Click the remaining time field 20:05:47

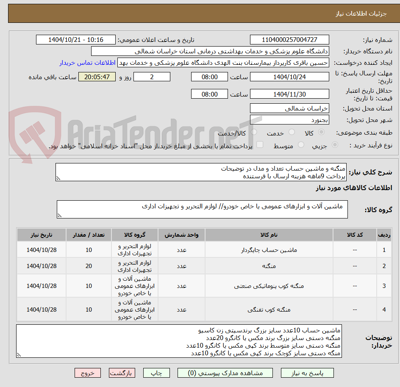(97, 77)
